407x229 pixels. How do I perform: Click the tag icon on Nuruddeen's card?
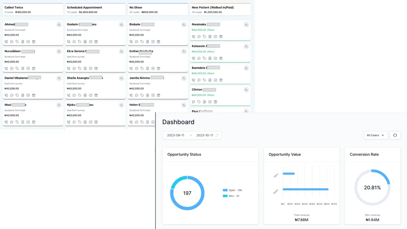pos(17,69)
